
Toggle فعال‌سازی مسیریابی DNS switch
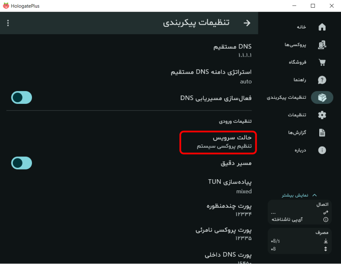[21, 98]
